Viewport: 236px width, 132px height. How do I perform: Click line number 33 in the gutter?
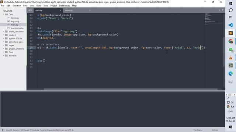pyautogui.click(x=31, y=60)
